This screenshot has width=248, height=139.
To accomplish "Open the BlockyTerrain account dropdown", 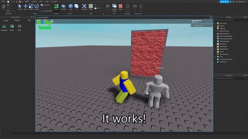I will click(x=241, y=2).
